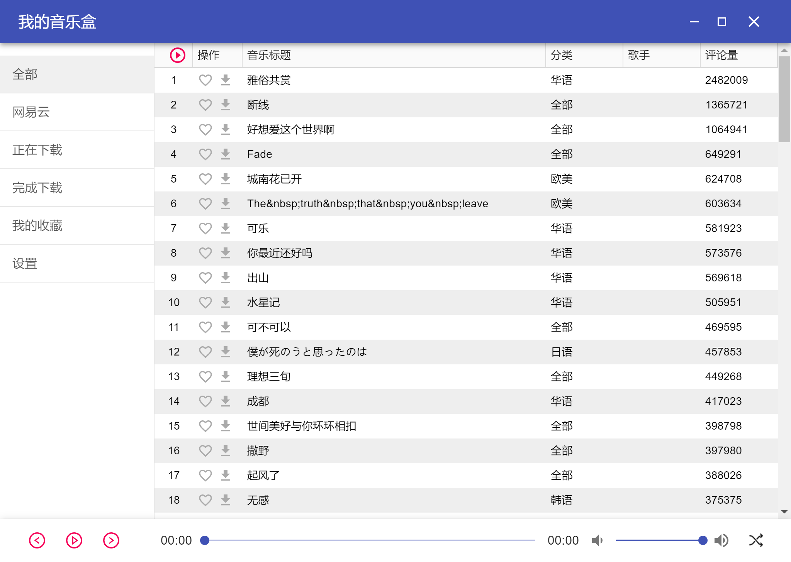This screenshot has height=562, width=791.
Task: Sort by 音乐标题 column header
Action: pos(394,55)
